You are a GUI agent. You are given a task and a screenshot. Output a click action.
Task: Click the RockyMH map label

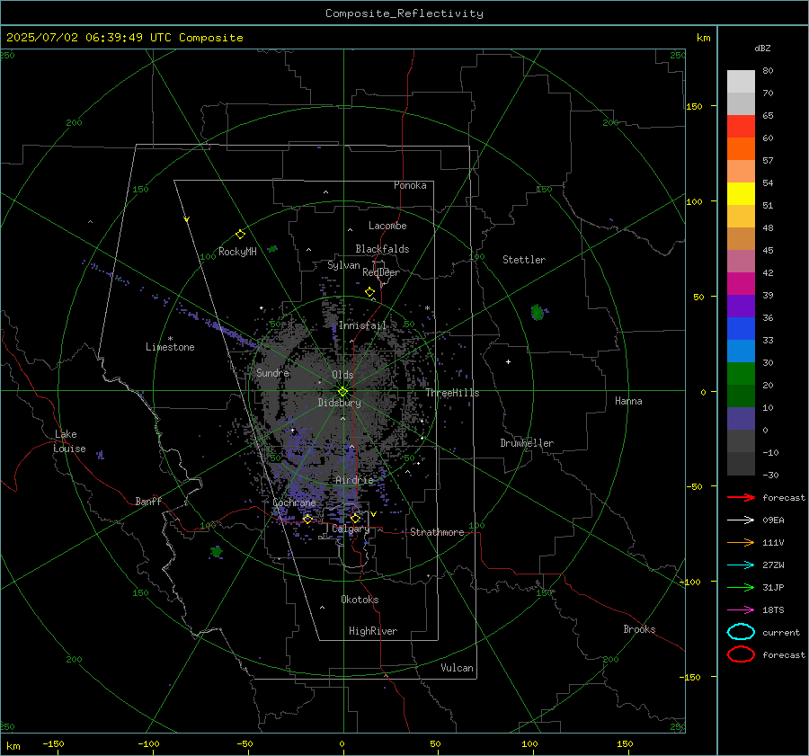(x=237, y=252)
